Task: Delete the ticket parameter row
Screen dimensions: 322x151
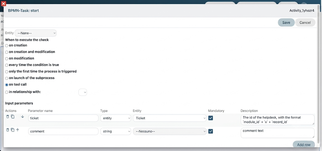Action: pyautogui.click(x=8, y=117)
